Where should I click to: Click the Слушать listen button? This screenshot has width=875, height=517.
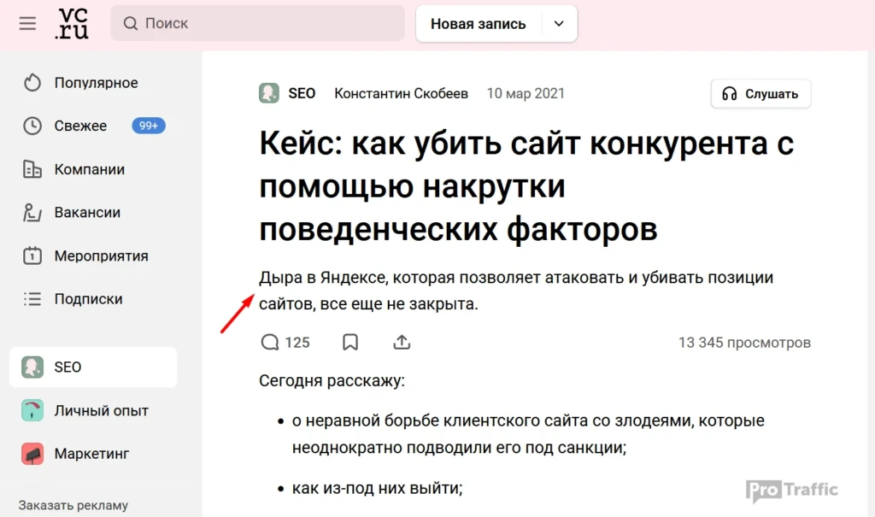760,94
